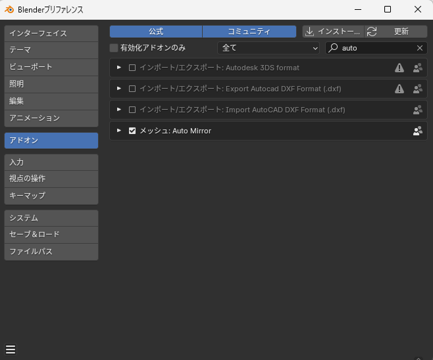Open the 視点の操作 preferences section

click(51, 179)
